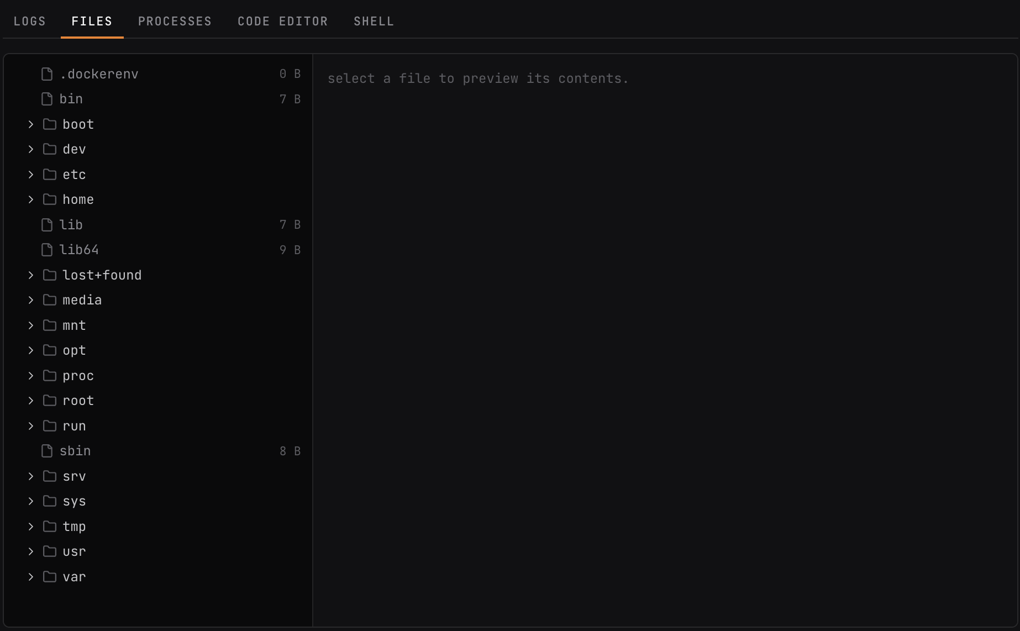The image size is (1020, 631).
Task: Expand the lost+found folder chevron
Action: click(31, 275)
